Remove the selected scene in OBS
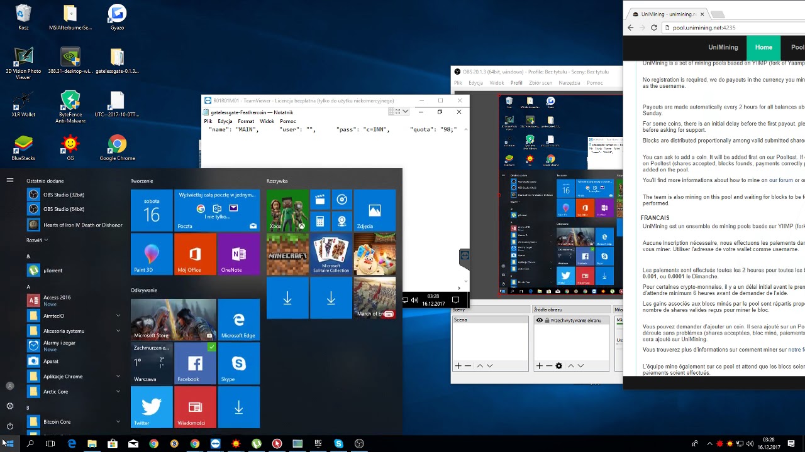Viewport: 805px width, 452px height. pos(467,366)
